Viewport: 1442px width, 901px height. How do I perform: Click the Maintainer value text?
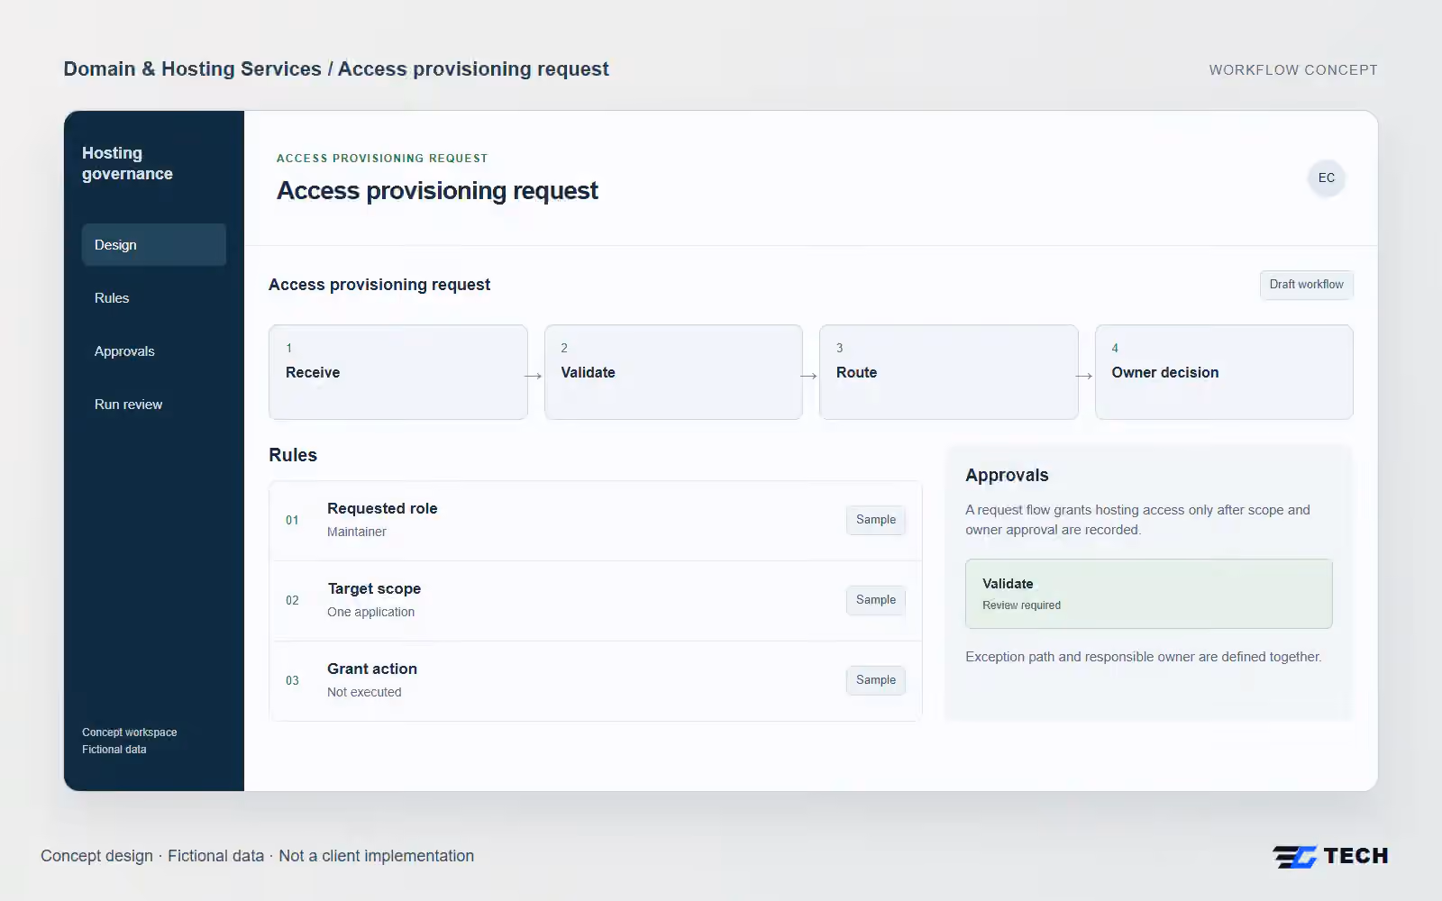pyautogui.click(x=357, y=532)
